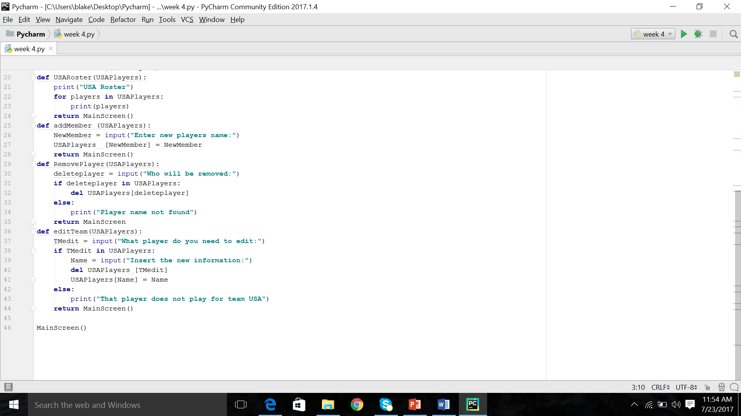Viewport: 741px width, 416px height.
Task: Click the stop process square icon
Action: tap(713, 34)
